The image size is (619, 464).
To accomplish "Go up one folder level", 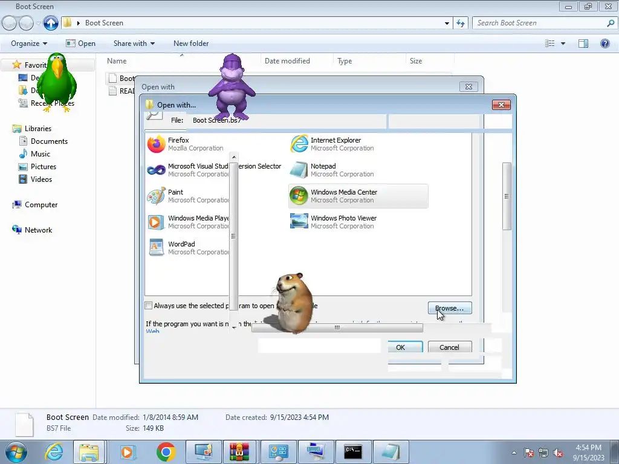I will [x=51, y=23].
